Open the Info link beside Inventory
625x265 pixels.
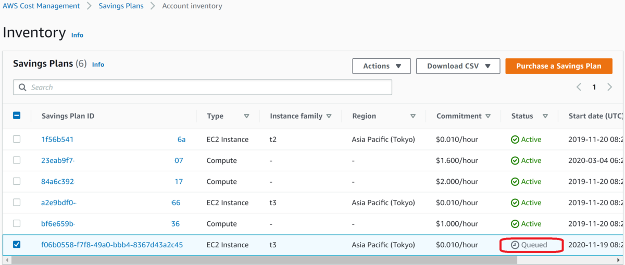pyautogui.click(x=77, y=35)
